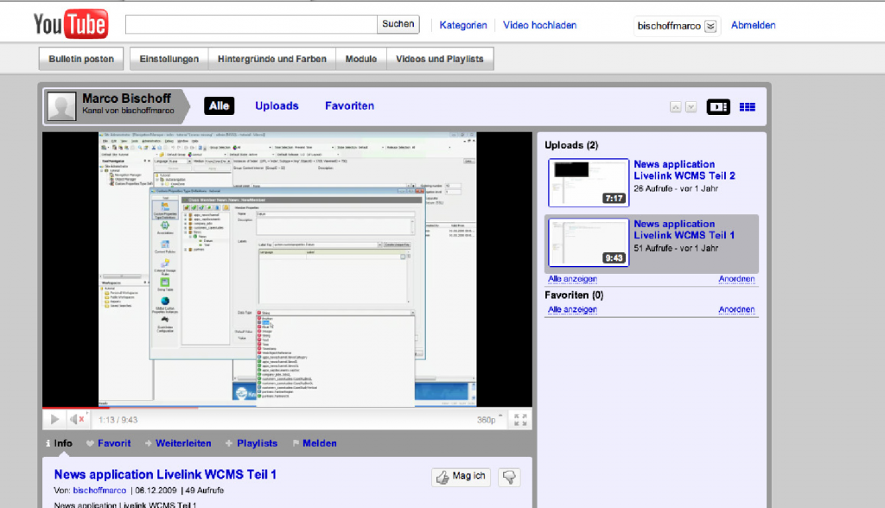
Task: Click the thumbs-down rating icon
Action: pos(507,477)
